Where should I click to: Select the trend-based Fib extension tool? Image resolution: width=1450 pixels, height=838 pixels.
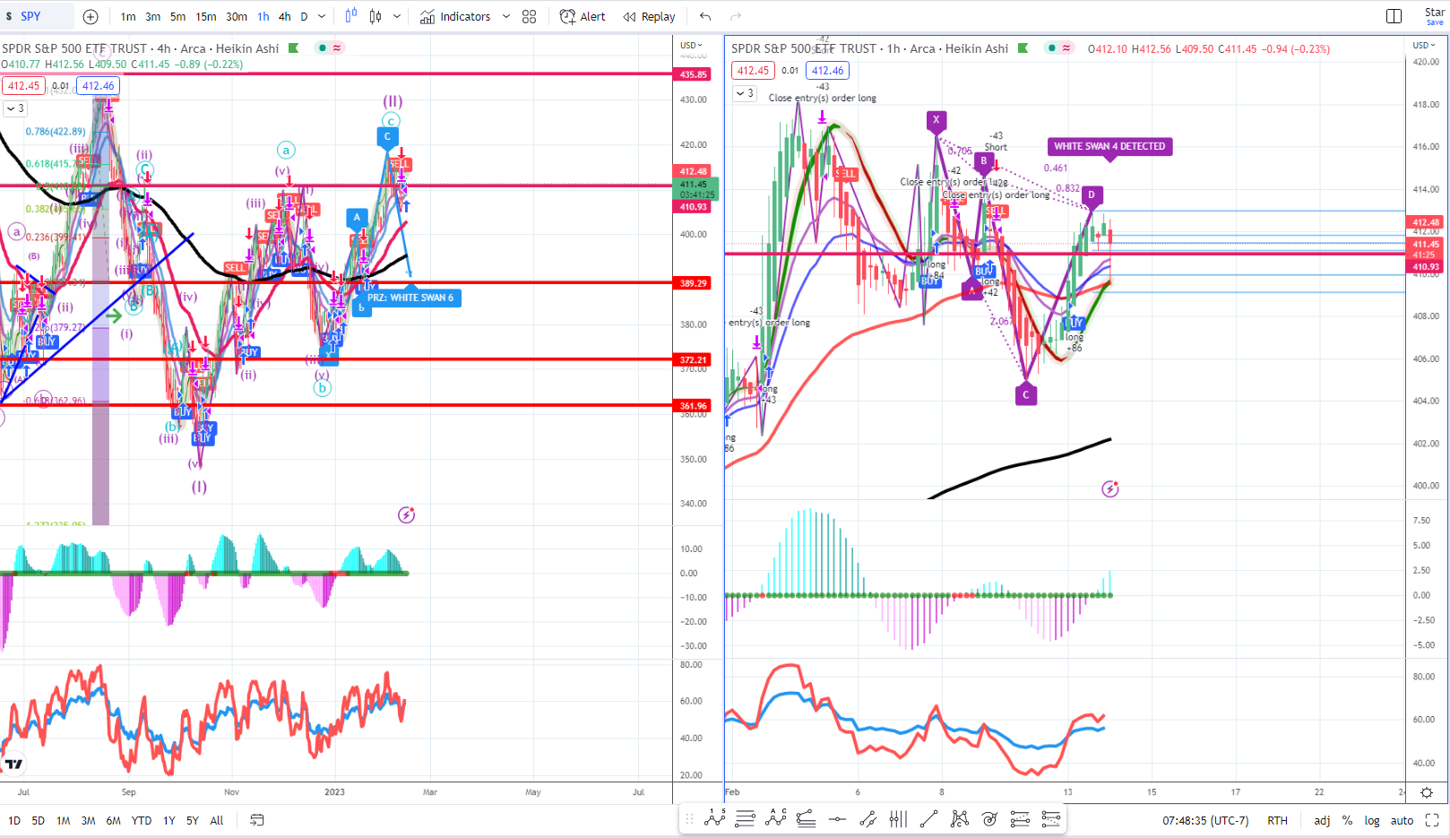(806, 817)
